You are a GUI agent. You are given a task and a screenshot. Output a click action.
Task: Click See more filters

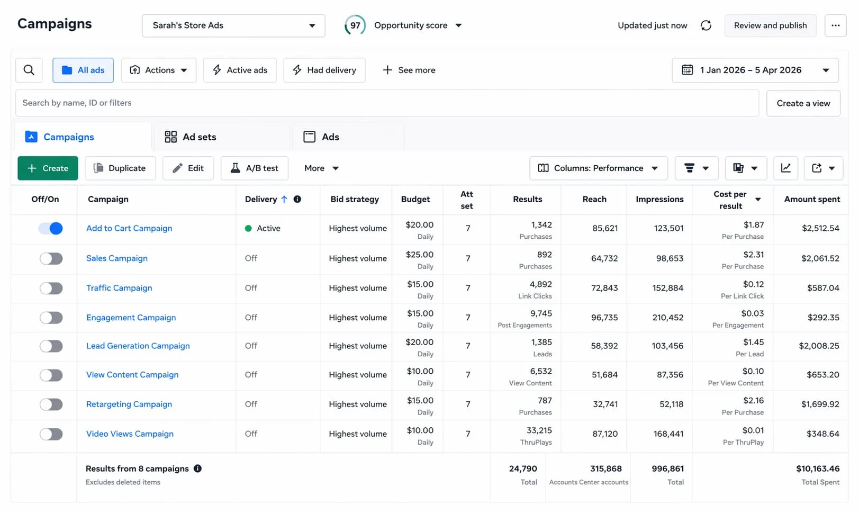tap(409, 70)
